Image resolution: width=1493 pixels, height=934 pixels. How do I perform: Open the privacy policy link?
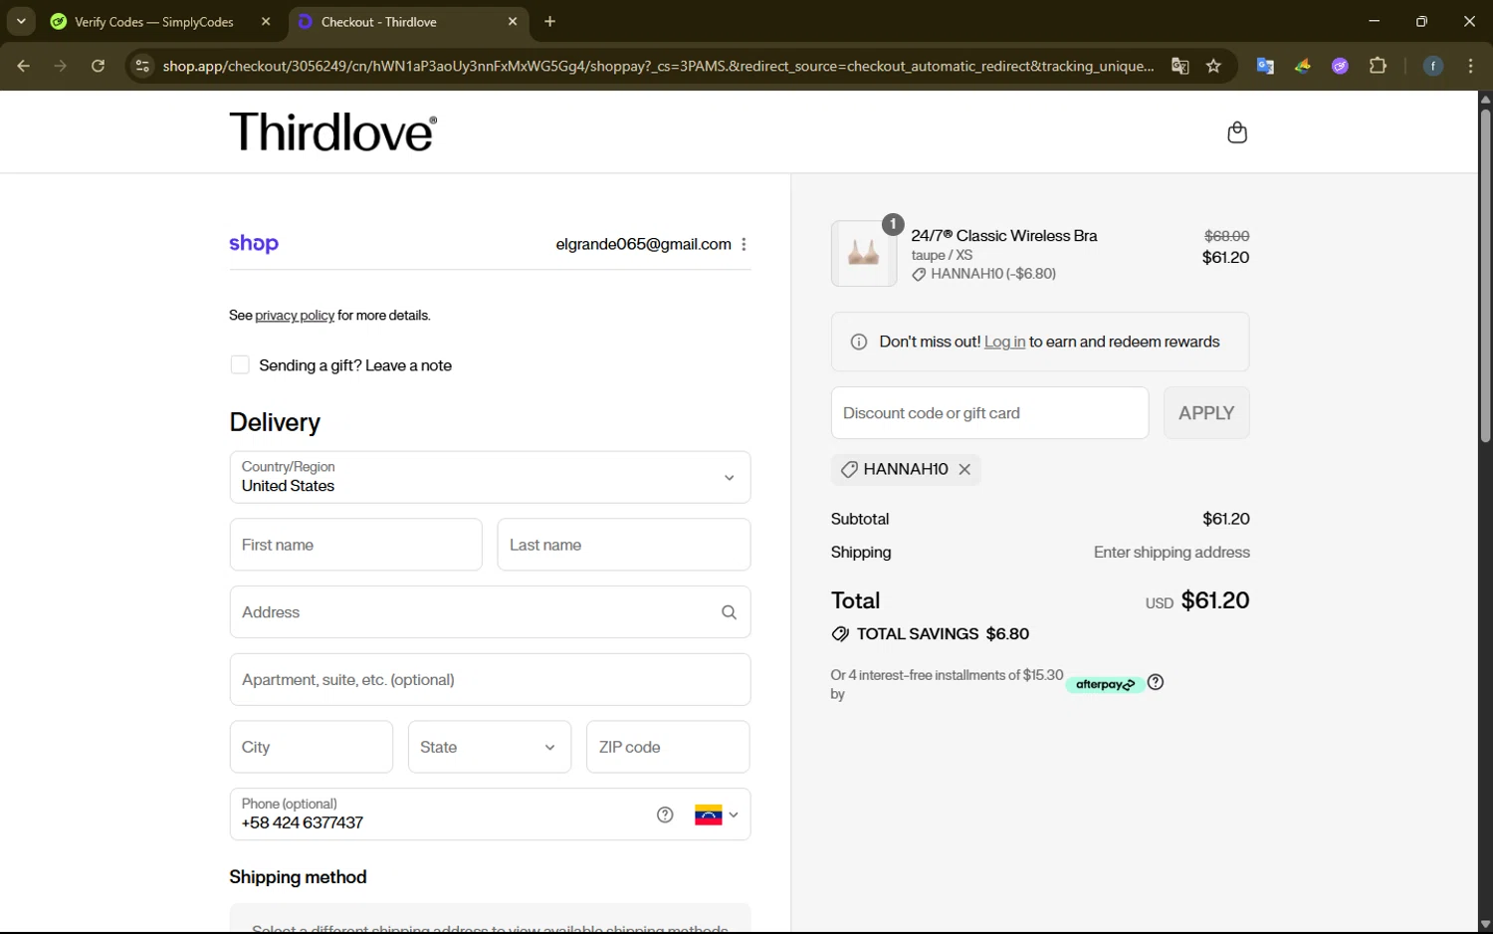coord(295,316)
